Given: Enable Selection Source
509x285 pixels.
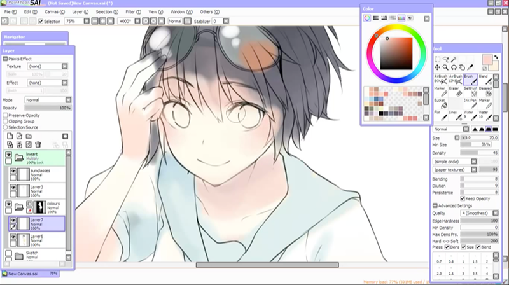Looking at the screenshot, I should (5, 127).
